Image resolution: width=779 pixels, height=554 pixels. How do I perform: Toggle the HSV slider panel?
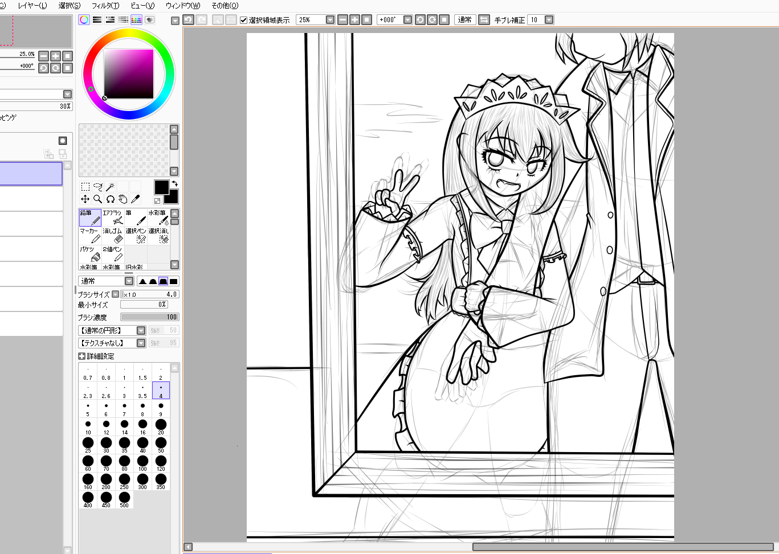point(111,19)
